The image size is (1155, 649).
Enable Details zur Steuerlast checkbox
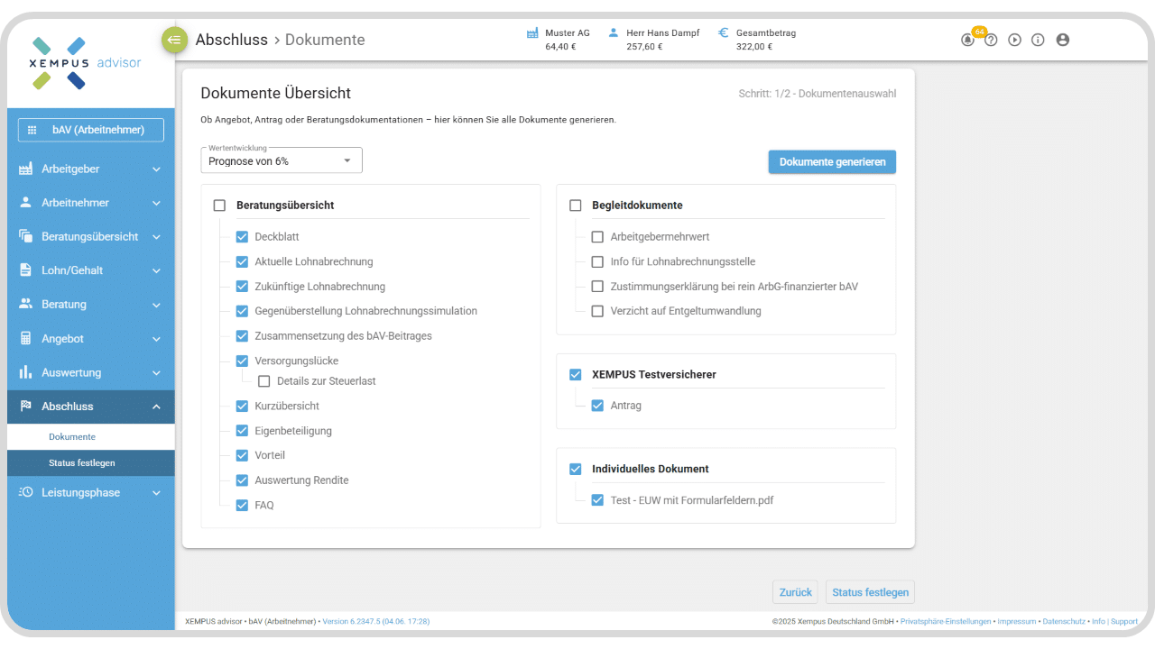click(x=264, y=381)
